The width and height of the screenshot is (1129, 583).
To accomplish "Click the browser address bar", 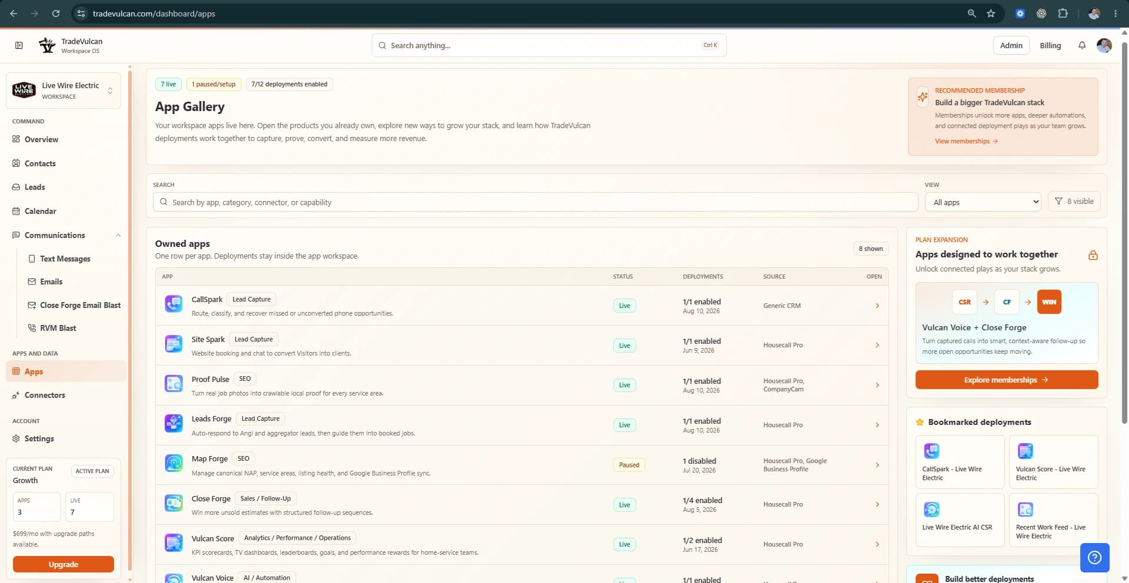I will click(517, 14).
